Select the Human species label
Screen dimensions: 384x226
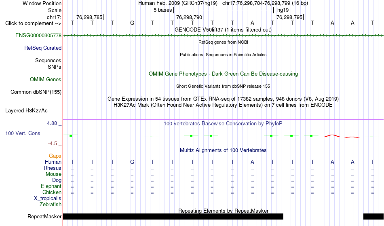(x=53, y=162)
